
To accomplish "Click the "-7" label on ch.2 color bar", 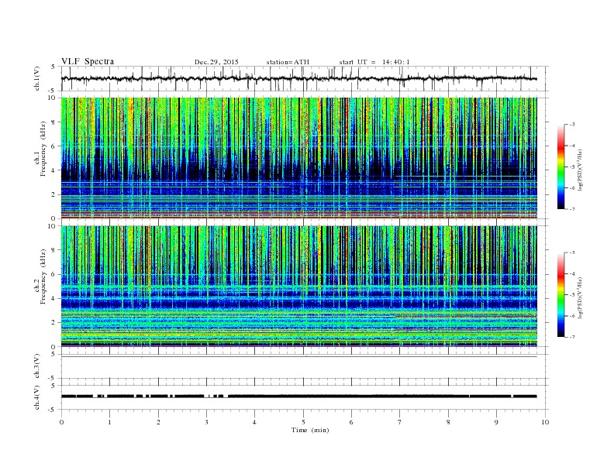I will tap(572, 337).
